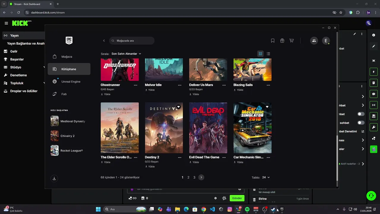Open Kick panel three-dot menu beside pencil

pos(362,34)
